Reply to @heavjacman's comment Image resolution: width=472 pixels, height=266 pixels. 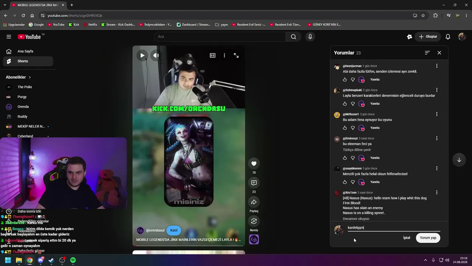[x=375, y=79]
